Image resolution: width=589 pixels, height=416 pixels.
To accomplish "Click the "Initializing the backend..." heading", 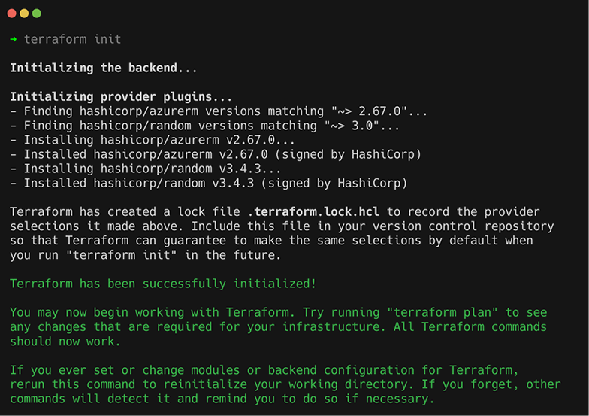I will (104, 68).
